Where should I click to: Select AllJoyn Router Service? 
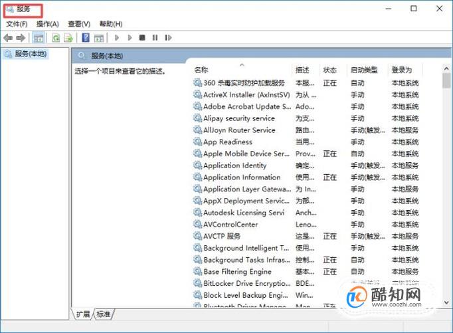pyautogui.click(x=306, y=130)
